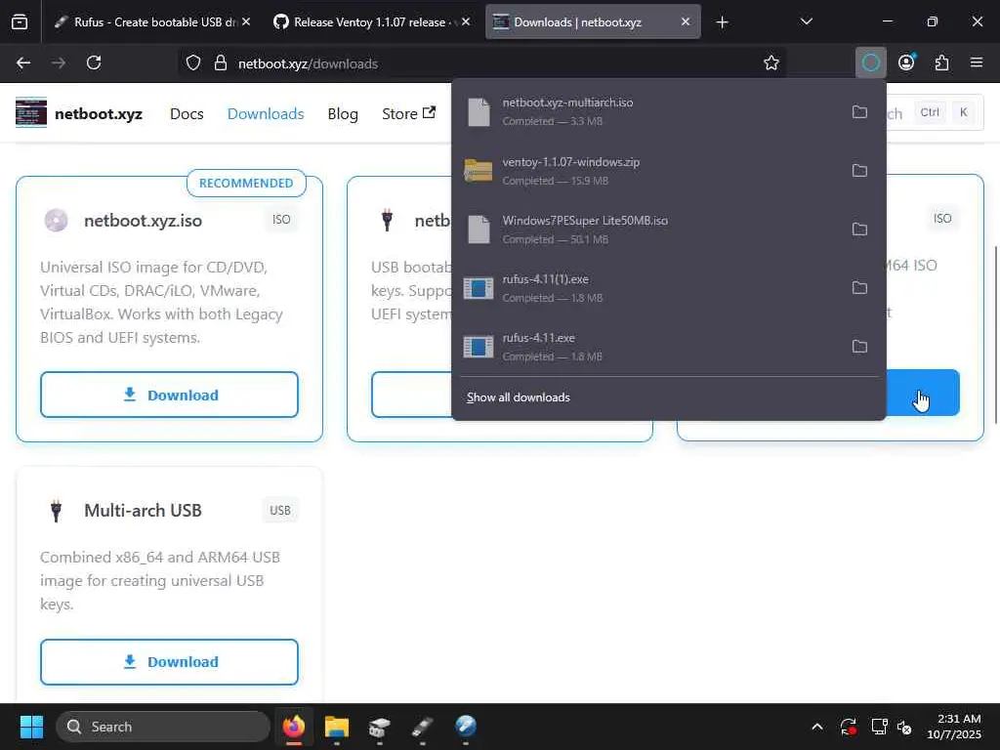Click the netboot.xyz site logo image
This screenshot has width=1000, height=750.
31,113
